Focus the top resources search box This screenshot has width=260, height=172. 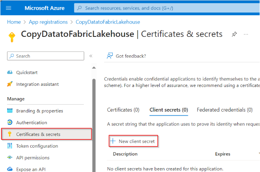coord(167,8)
